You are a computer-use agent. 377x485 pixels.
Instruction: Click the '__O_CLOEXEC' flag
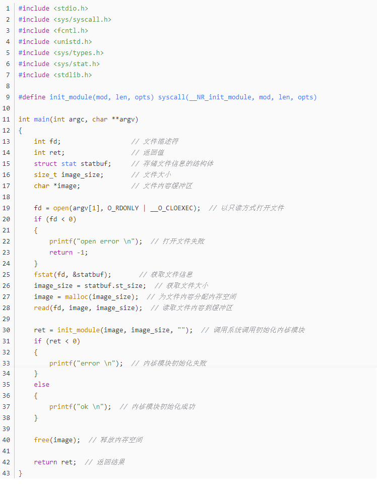[x=172, y=208]
